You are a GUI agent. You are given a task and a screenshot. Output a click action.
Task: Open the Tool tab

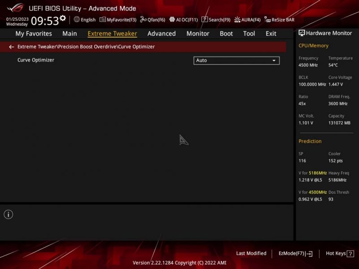(x=249, y=34)
